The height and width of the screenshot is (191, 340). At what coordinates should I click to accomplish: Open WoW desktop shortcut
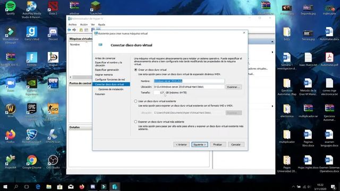coord(11,110)
